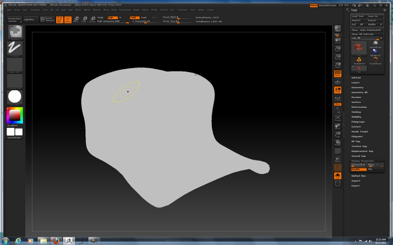
Task: Click Load Tool button
Action: 359,16
